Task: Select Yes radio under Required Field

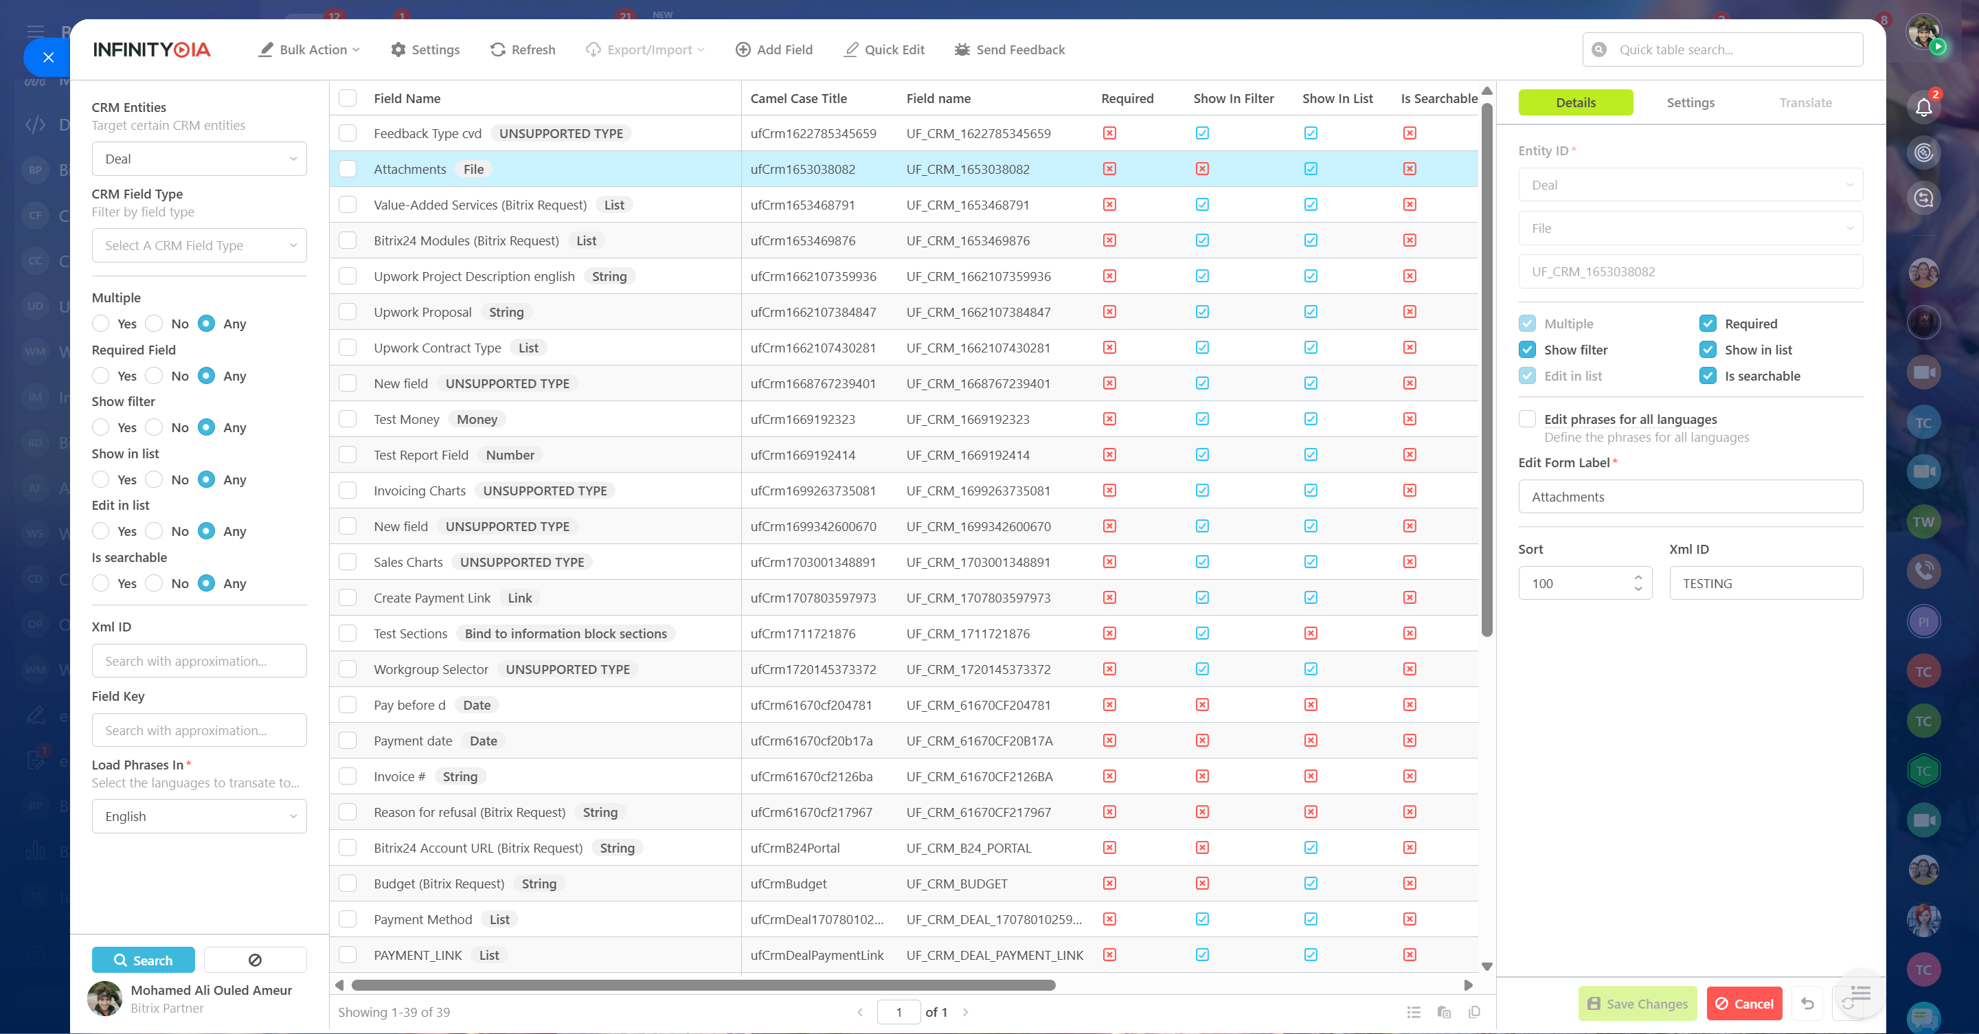Action: tap(101, 376)
